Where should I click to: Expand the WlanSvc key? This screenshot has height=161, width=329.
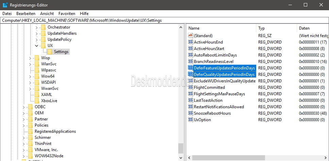pos(30,64)
